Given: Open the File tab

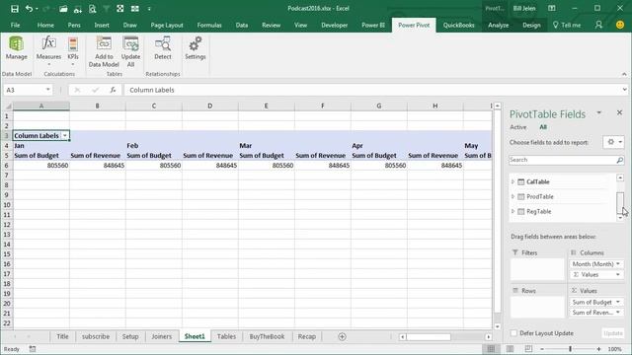Looking at the screenshot, I should [16, 25].
